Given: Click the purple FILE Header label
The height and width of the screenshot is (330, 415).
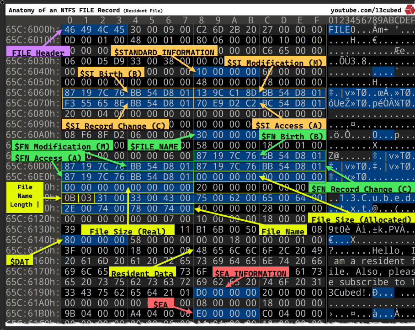Looking at the screenshot, I should tap(38, 53).
